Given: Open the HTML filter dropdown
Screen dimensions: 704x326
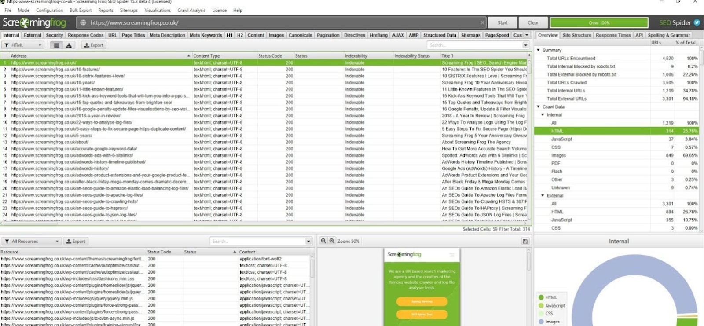Looking at the screenshot, I should (x=23, y=45).
